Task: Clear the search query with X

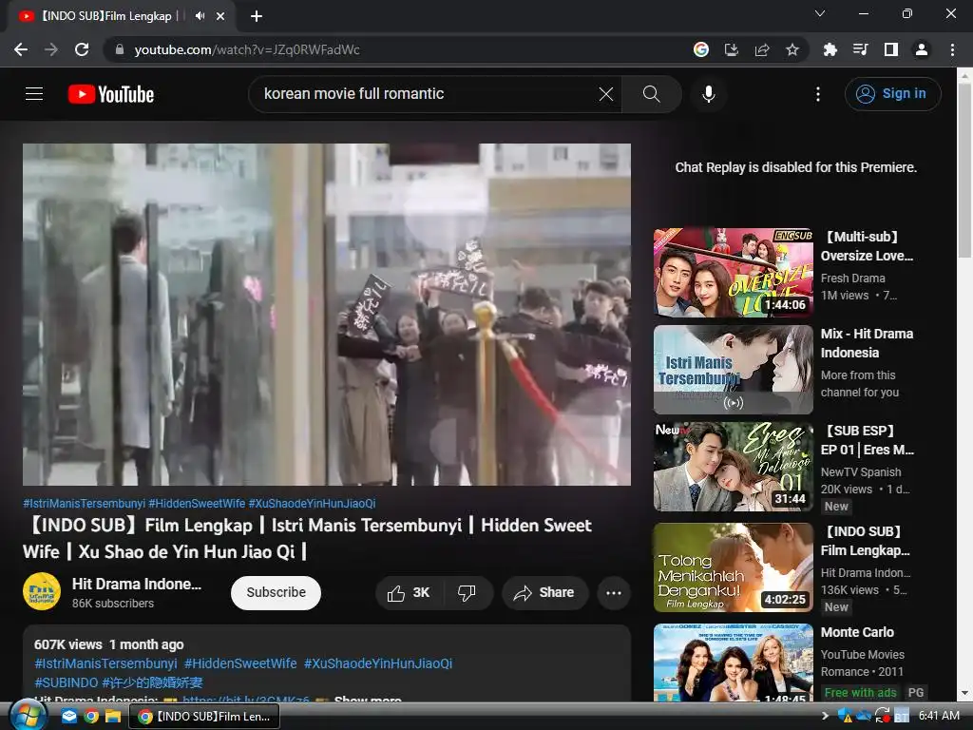Action: coord(605,94)
